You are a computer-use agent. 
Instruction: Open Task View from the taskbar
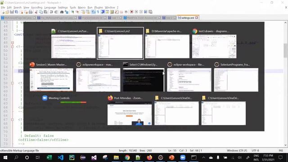pyautogui.click(x=38, y=157)
